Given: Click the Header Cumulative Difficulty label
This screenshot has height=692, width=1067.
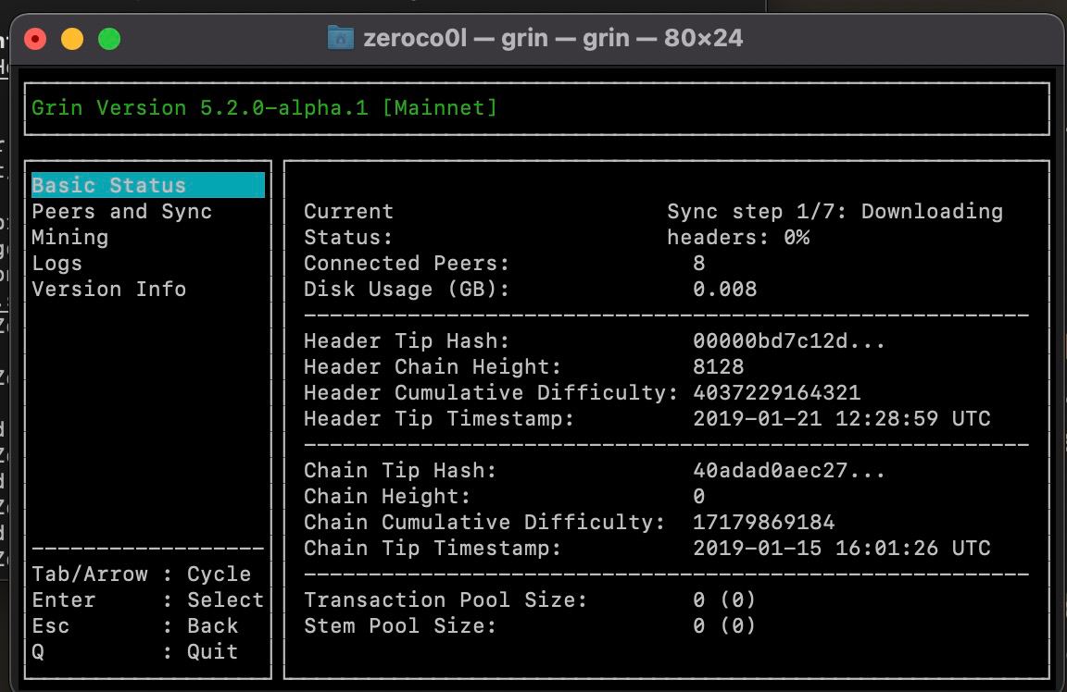Looking at the screenshot, I should point(491,392).
